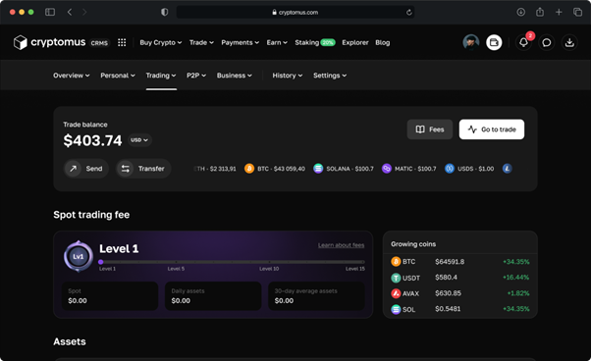Open the user profile avatar
591x361 pixels.
click(471, 42)
